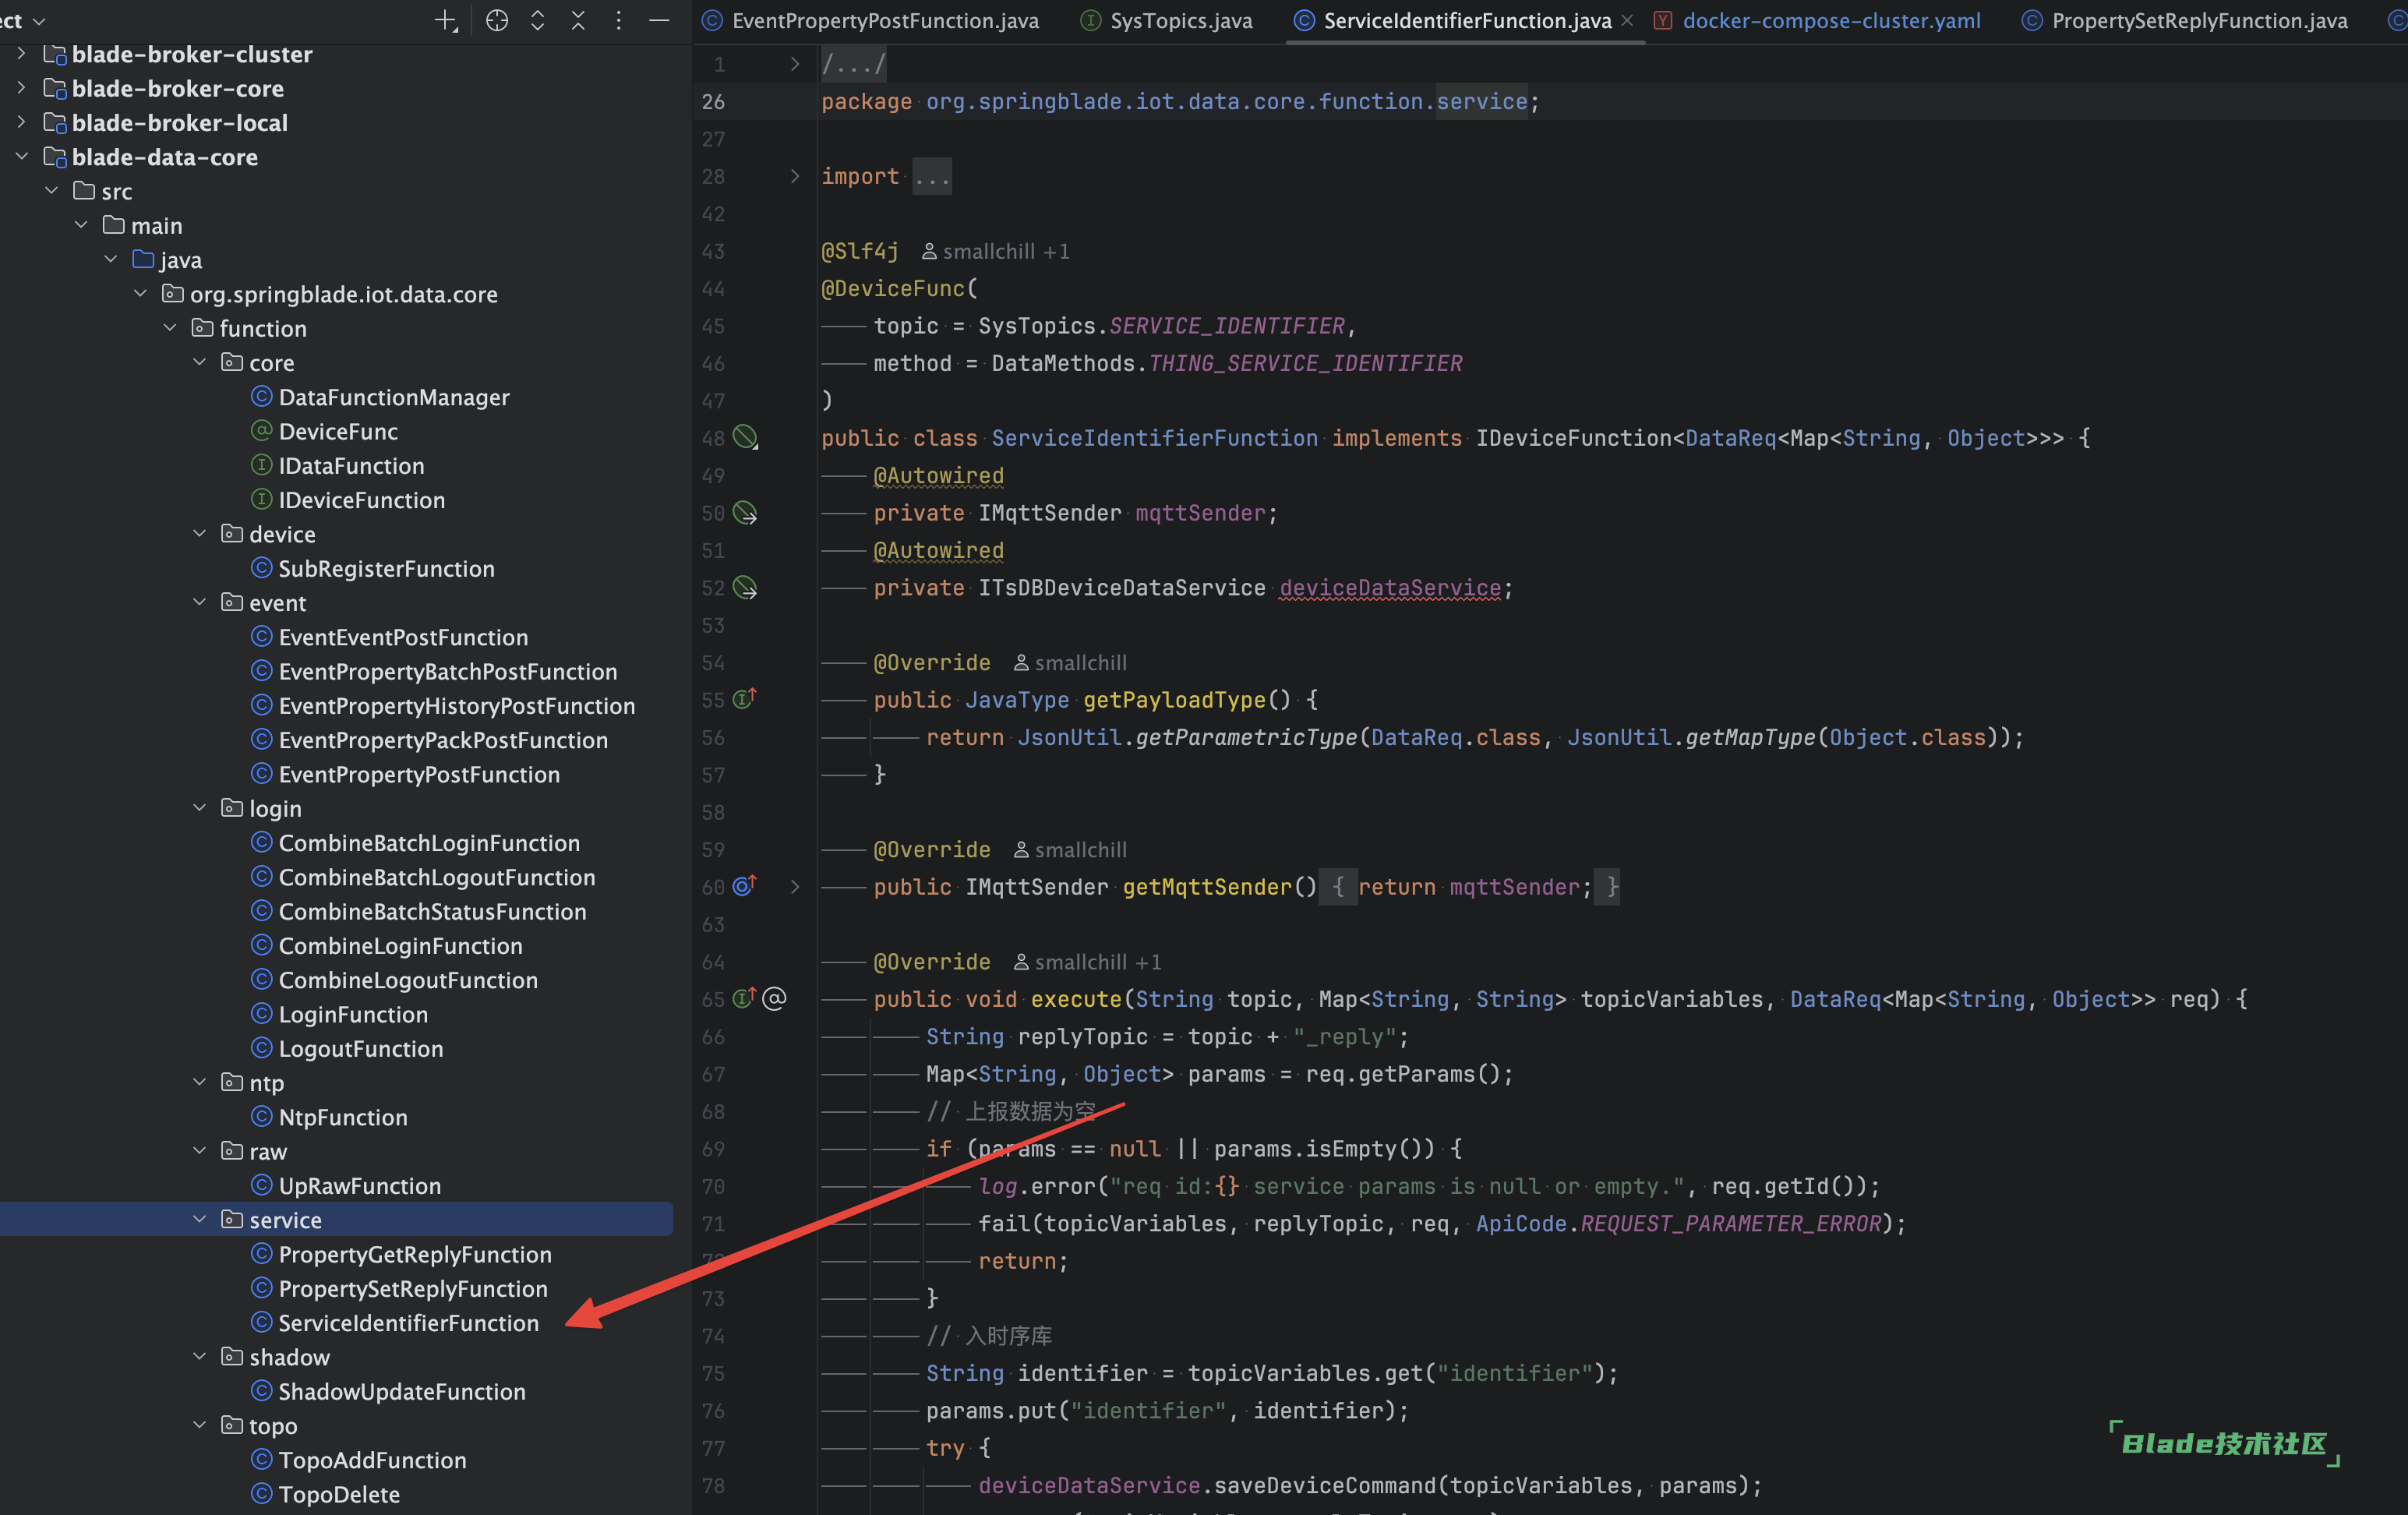Image resolution: width=2408 pixels, height=1515 pixels.
Task: Expand the blade-broker-core module
Action: click(x=21, y=88)
